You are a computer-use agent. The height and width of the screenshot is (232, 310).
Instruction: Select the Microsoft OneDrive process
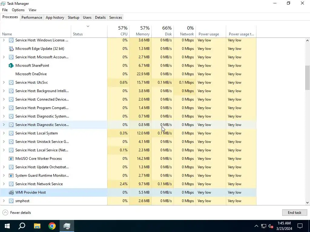point(128,74)
